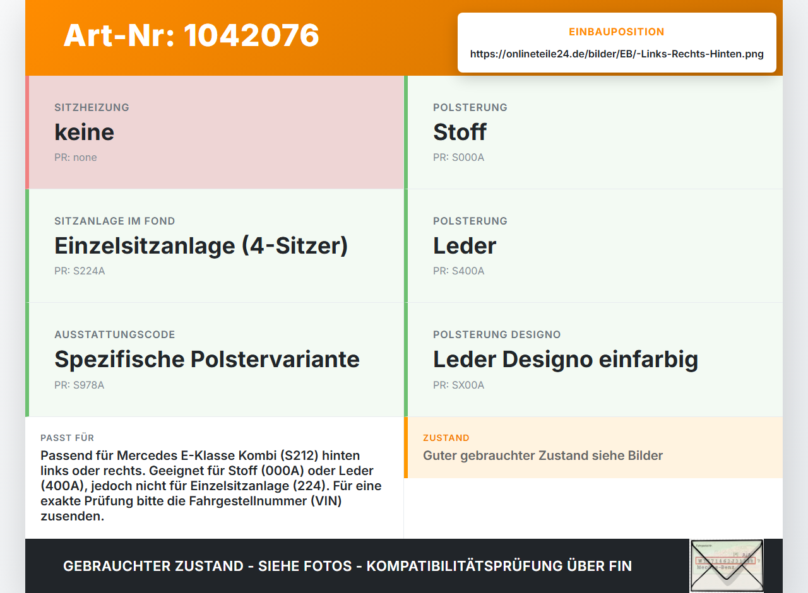
Task: Click the PASST FÜR heading
Action: 68,438
